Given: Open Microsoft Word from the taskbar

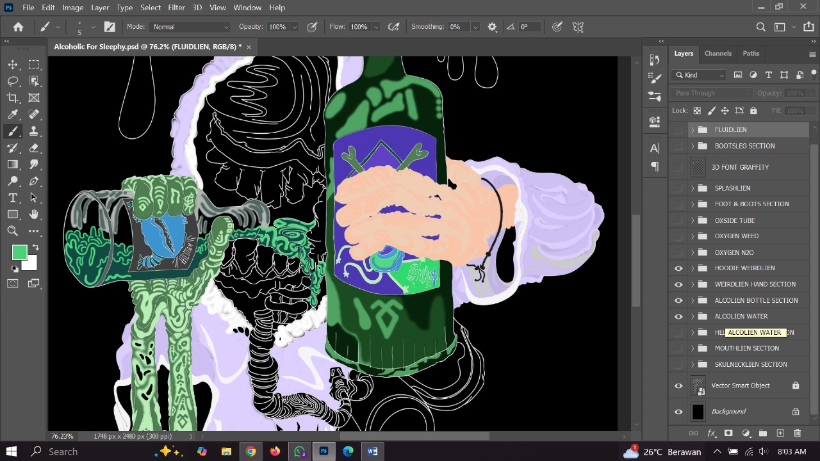Looking at the screenshot, I should pyautogui.click(x=372, y=451).
